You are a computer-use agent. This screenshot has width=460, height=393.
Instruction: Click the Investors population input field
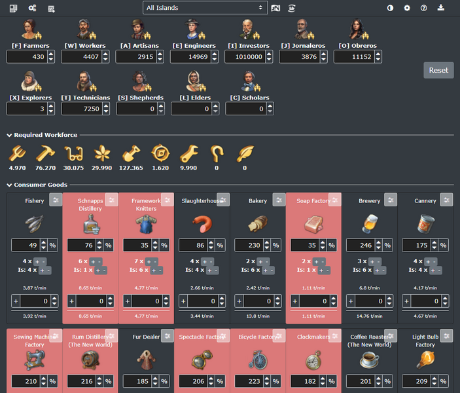pyautogui.click(x=245, y=57)
